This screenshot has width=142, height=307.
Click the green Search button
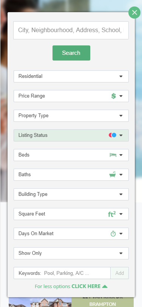point(71,53)
